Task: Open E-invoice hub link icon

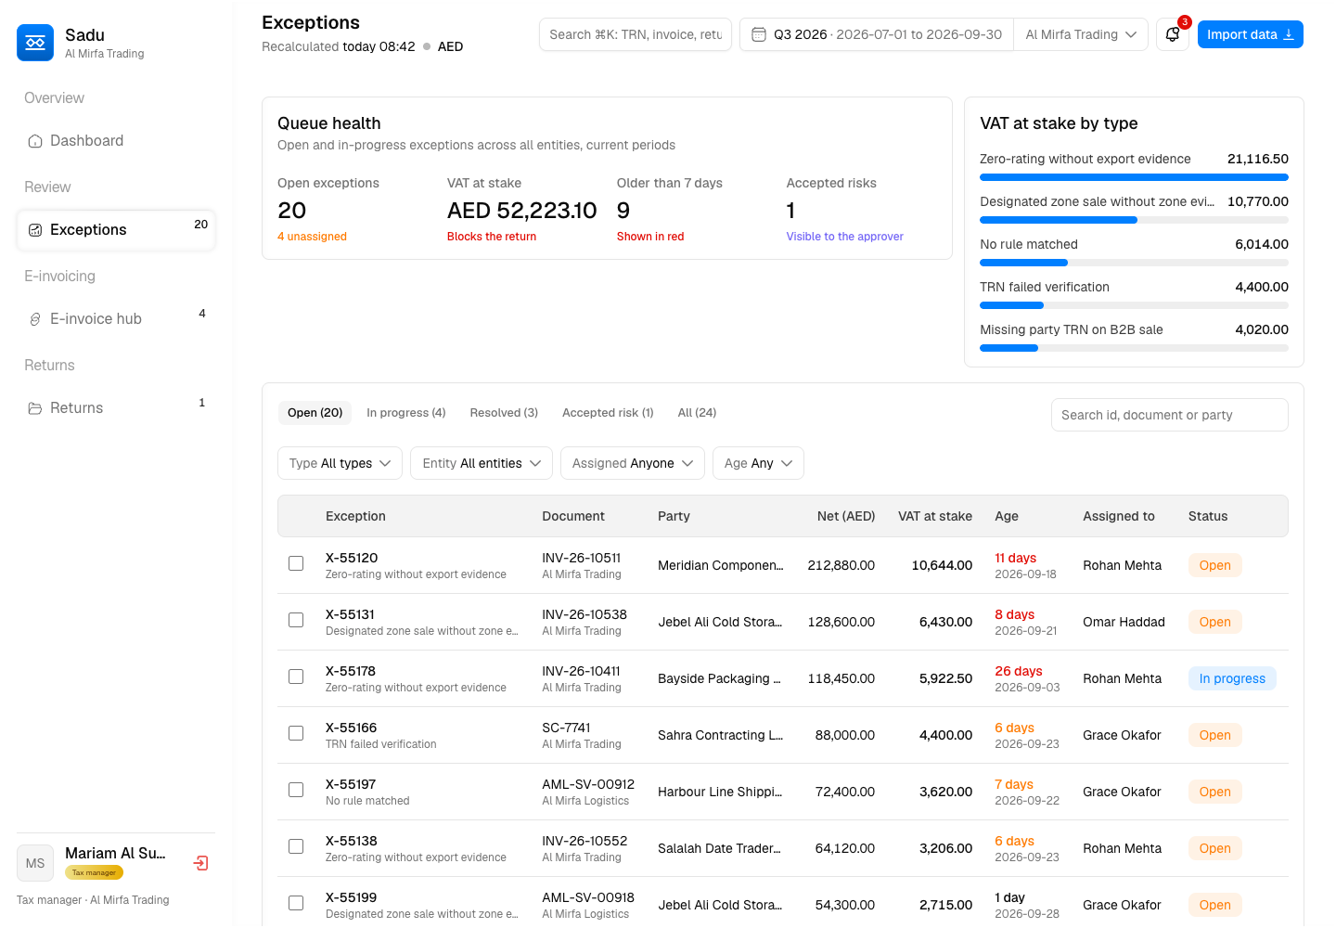Action: click(x=35, y=319)
